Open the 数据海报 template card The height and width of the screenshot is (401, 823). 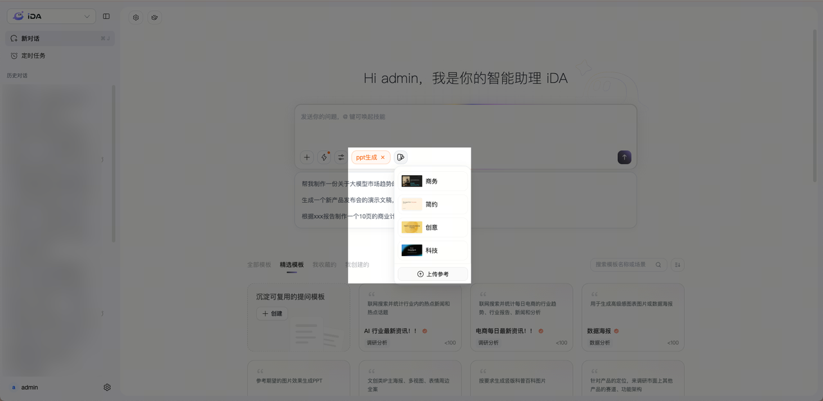click(x=633, y=318)
